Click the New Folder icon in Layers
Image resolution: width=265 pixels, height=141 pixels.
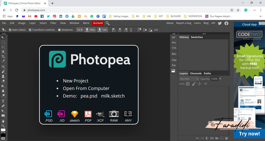pyautogui.click(x=217, y=138)
